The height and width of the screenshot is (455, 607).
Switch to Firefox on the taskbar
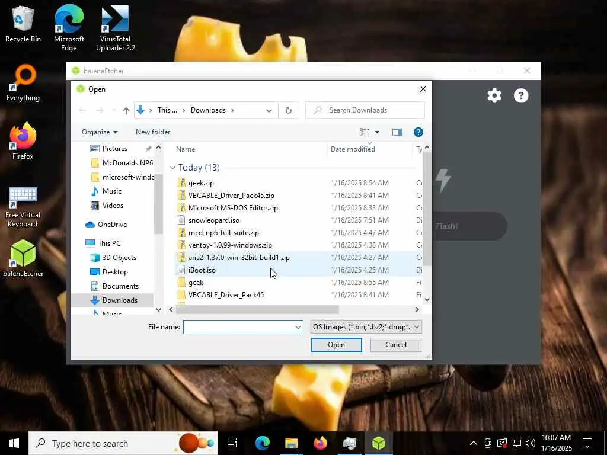321,443
